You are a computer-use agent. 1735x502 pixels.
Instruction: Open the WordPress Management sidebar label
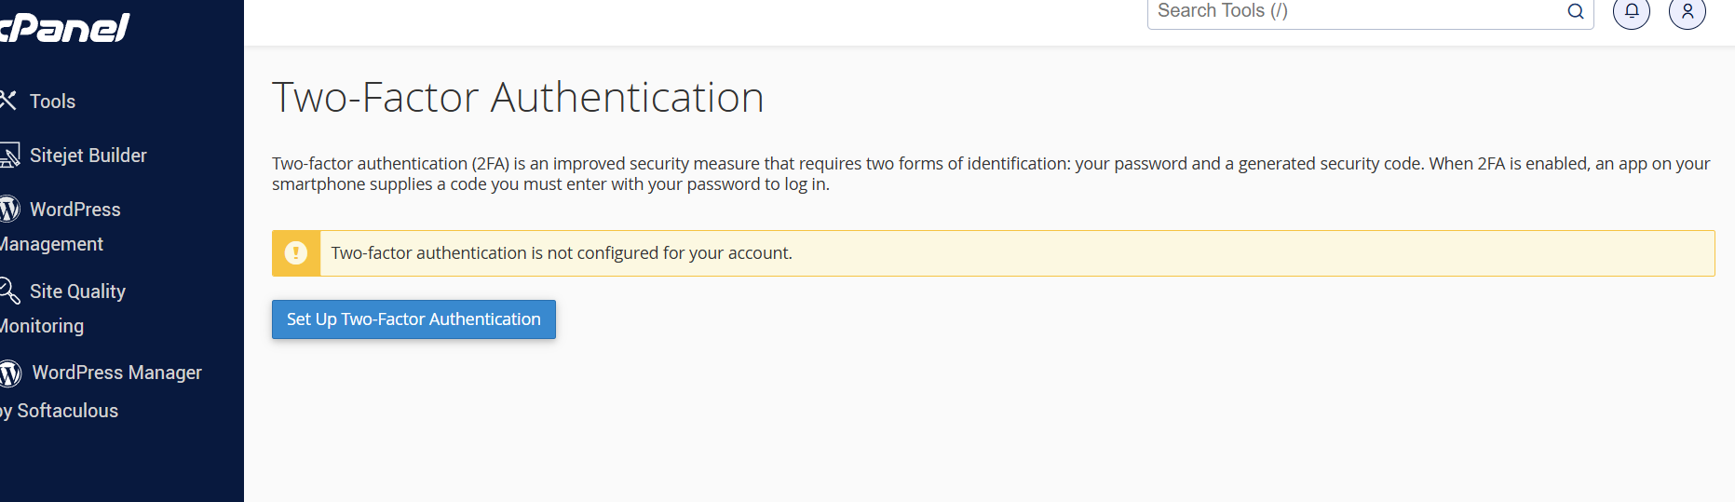[61, 226]
